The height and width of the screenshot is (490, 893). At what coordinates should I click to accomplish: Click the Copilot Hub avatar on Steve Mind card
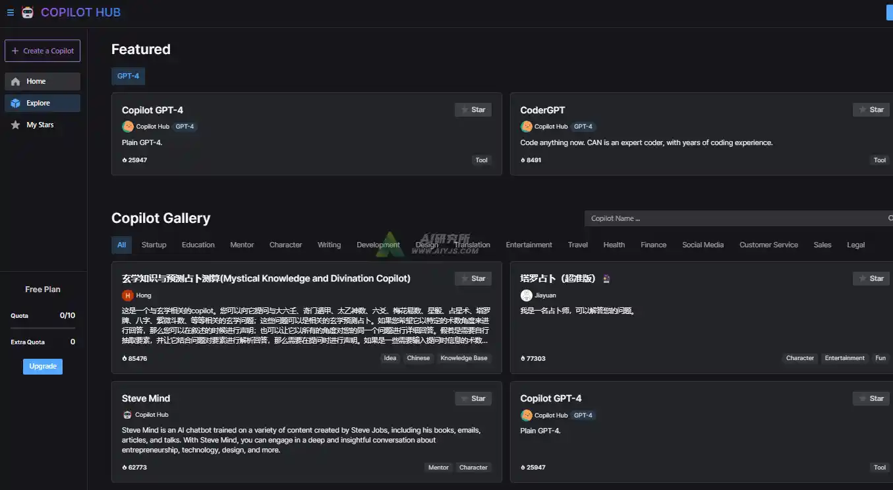(x=127, y=415)
